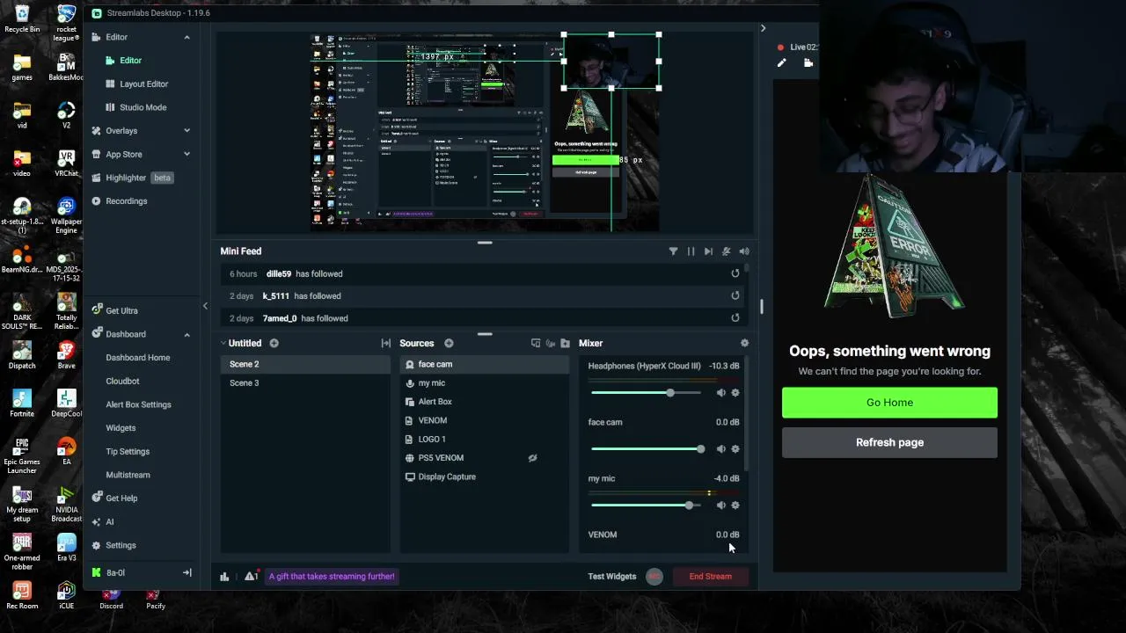1126x633 pixels.
Task: Collapse the Dashboard section
Action: click(x=186, y=334)
